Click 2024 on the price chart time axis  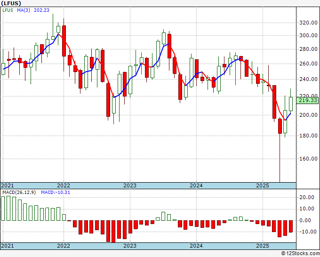pyautogui.click(x=196, y=185)
